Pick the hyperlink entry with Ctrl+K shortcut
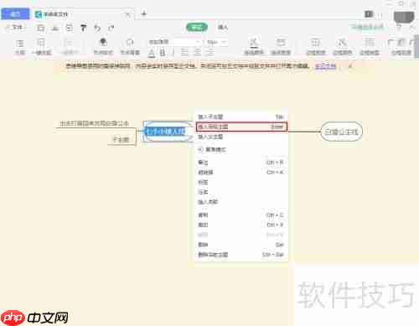 click(x=241, y=173)
